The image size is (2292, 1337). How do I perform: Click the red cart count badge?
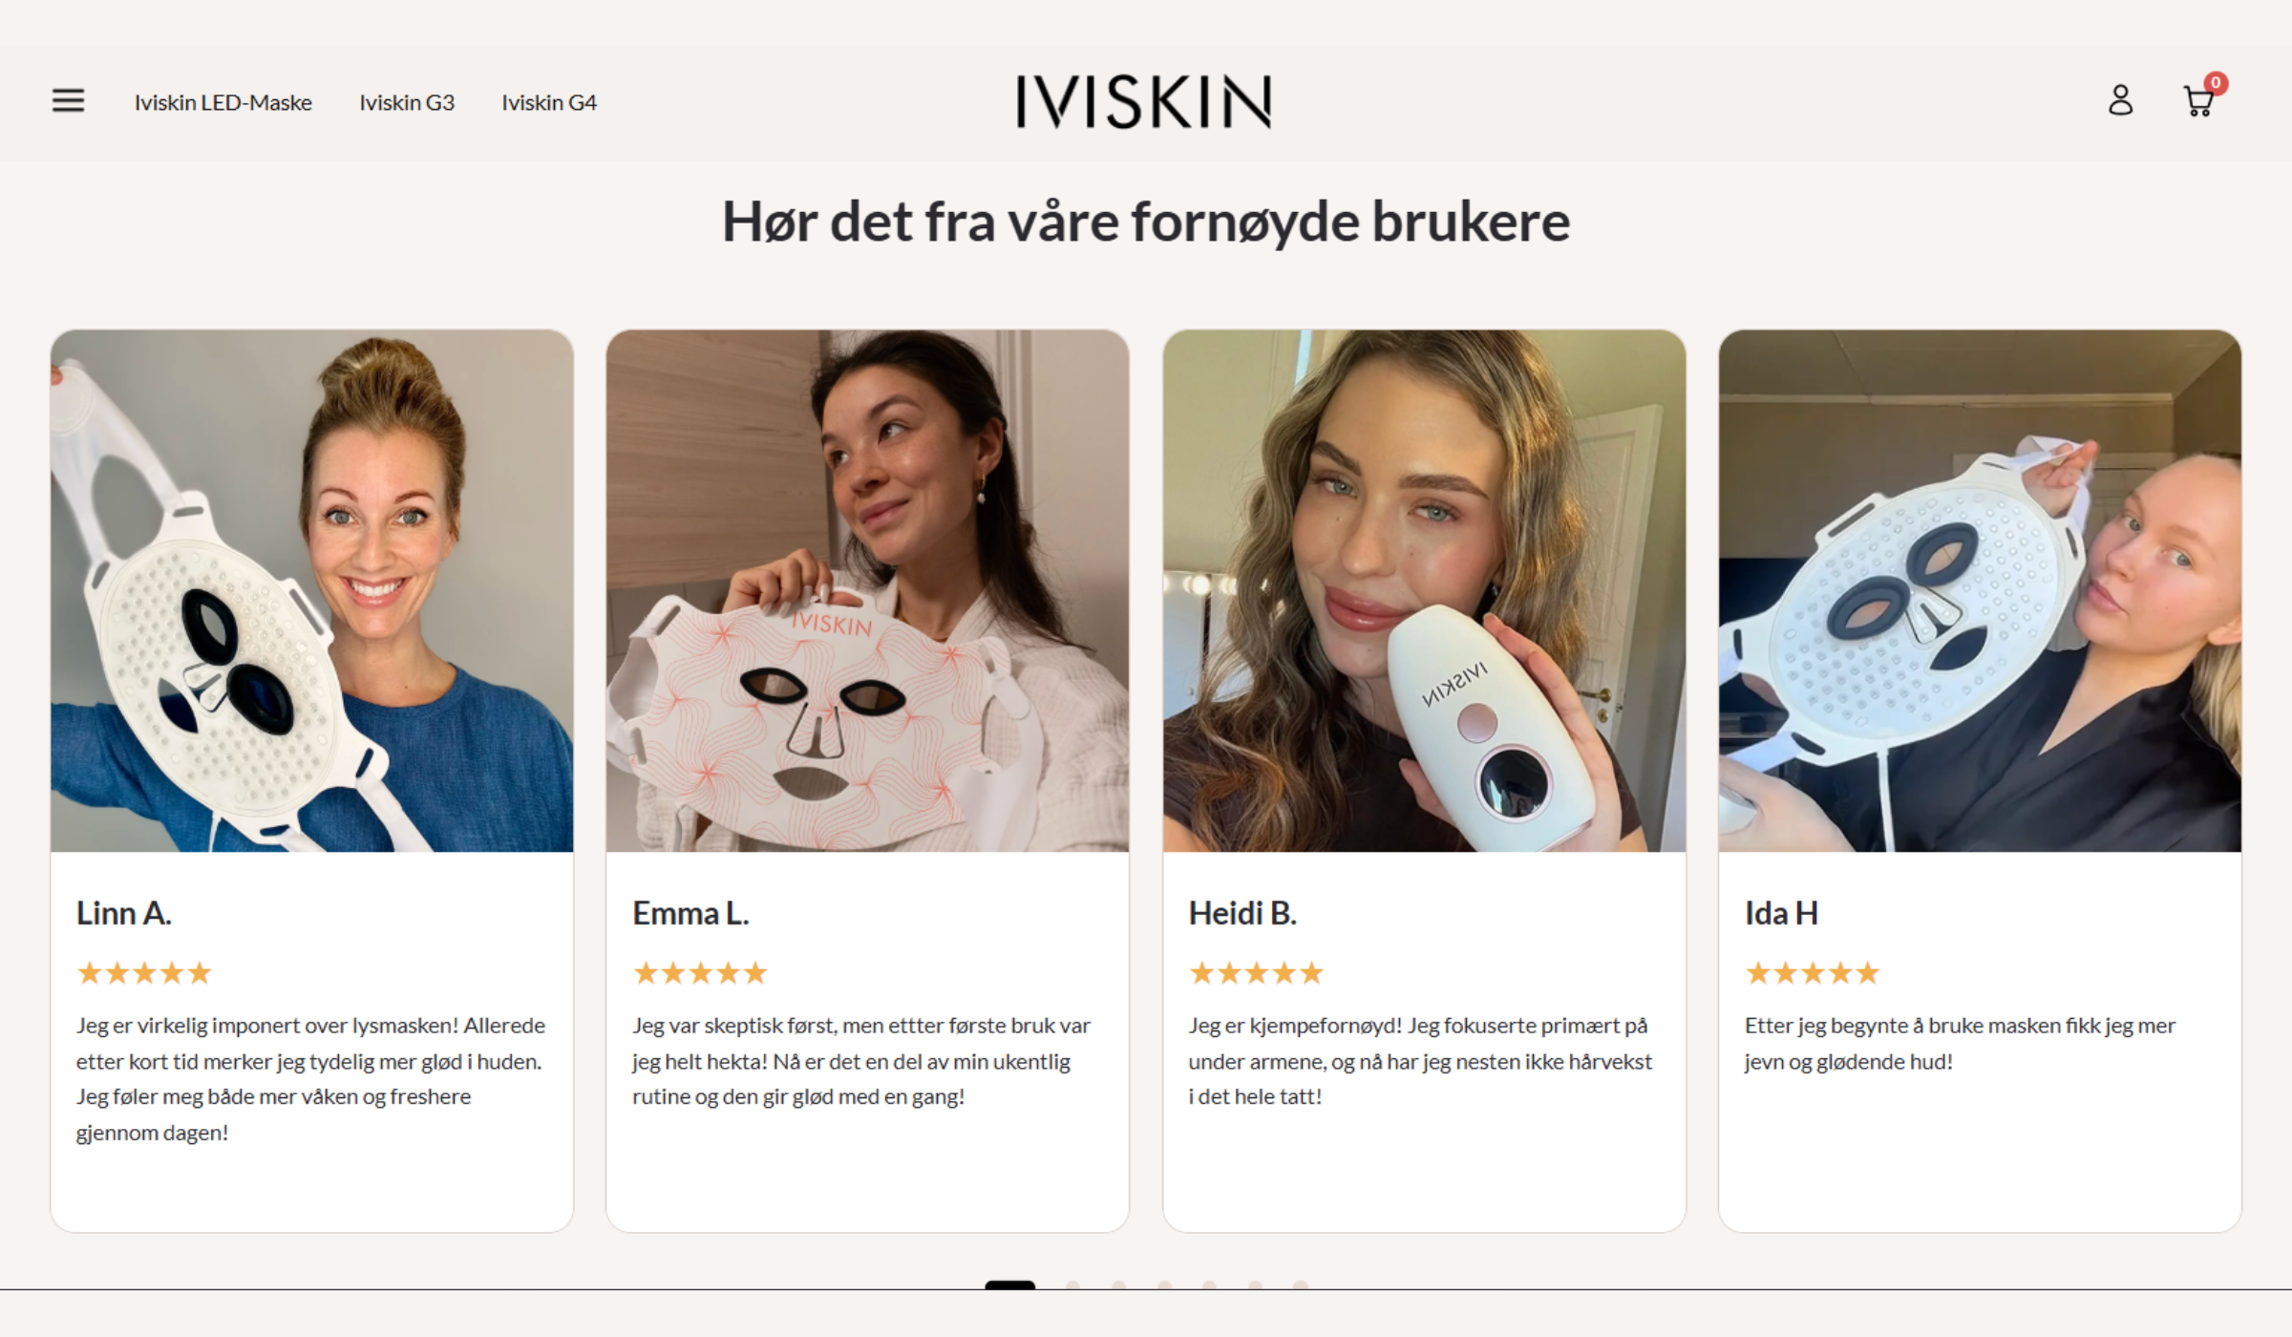tap(2216, 83)
